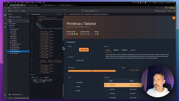Screen dimensions: 179x101
Task: Open a new Chrome tab with the plus icon
Action: (75, 5)
